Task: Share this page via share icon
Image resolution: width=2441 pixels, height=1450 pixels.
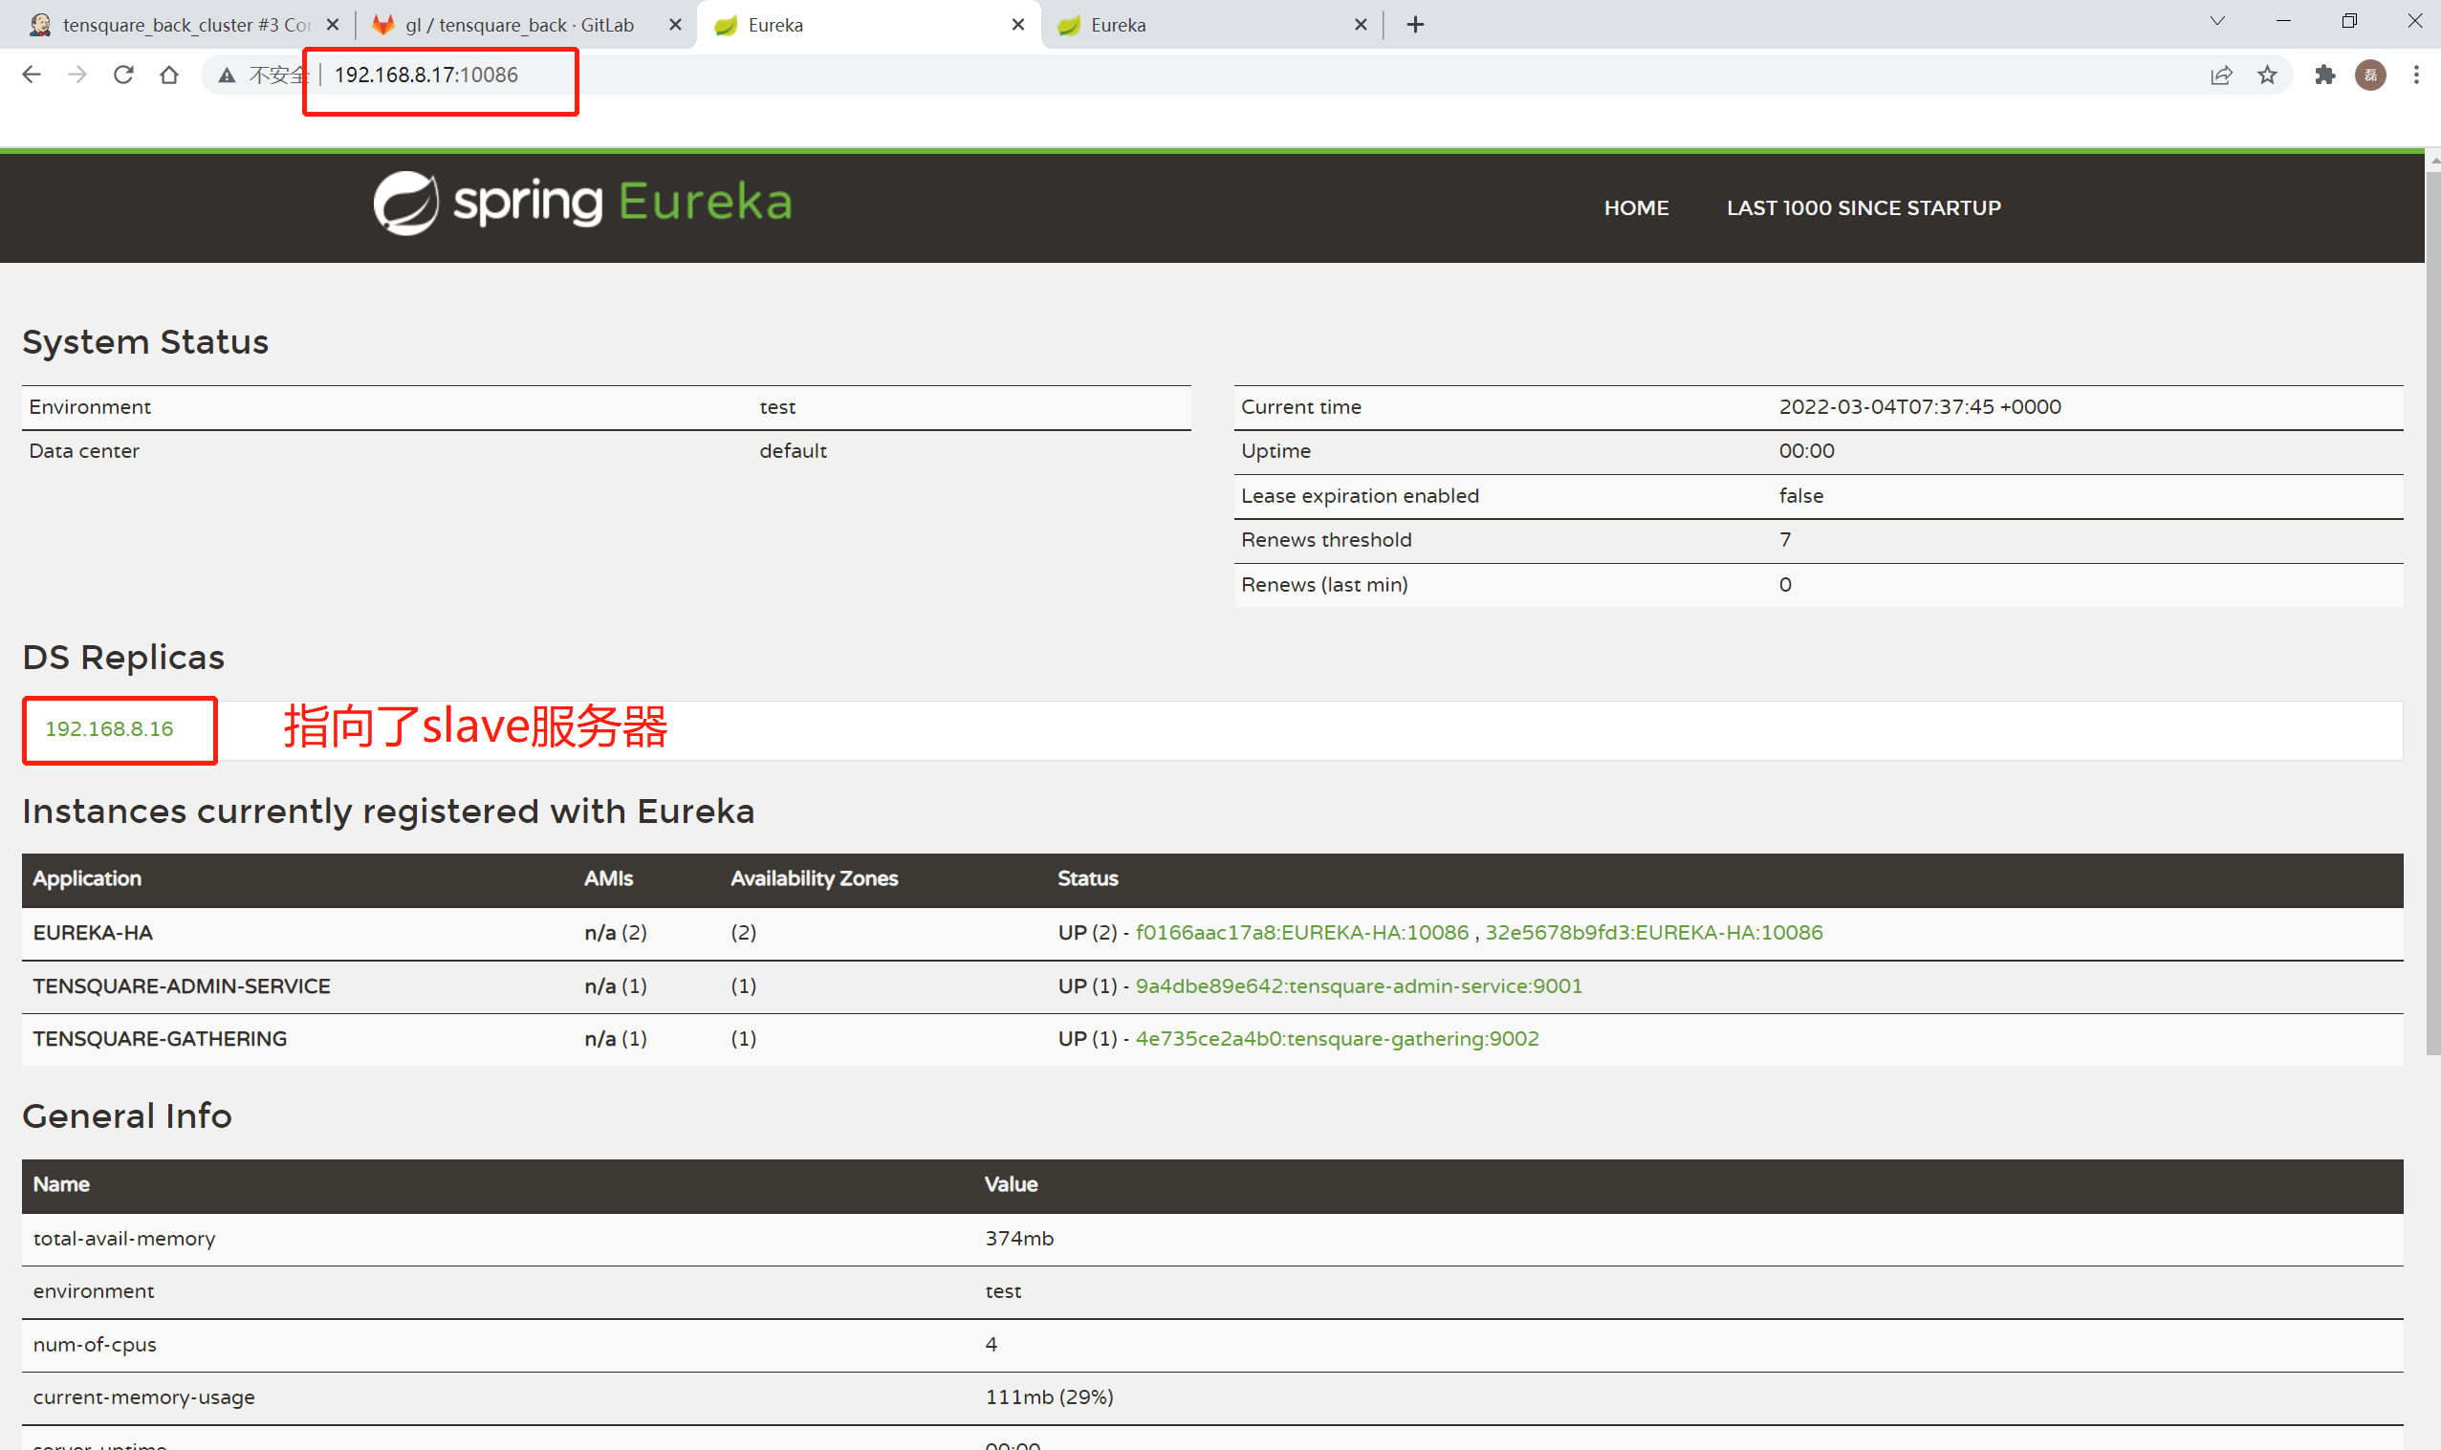Action: pos(2221,76)
